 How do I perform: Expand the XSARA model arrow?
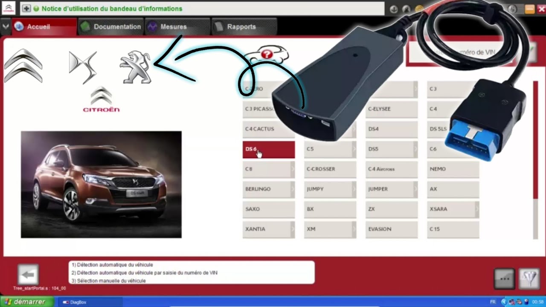pos(477,209)
